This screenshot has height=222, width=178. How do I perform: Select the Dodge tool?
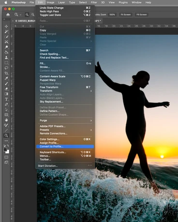pyautogui.click(x=6, y=47)
